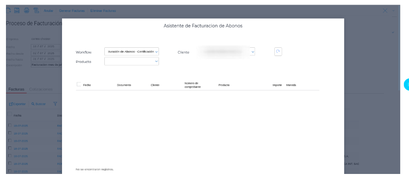The image size is (409, 179).
Task: Click the save diskette icon
Action: (x=17, y=11)
